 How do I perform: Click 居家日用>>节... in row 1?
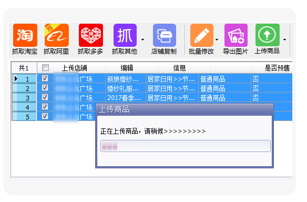coord(172,78)
